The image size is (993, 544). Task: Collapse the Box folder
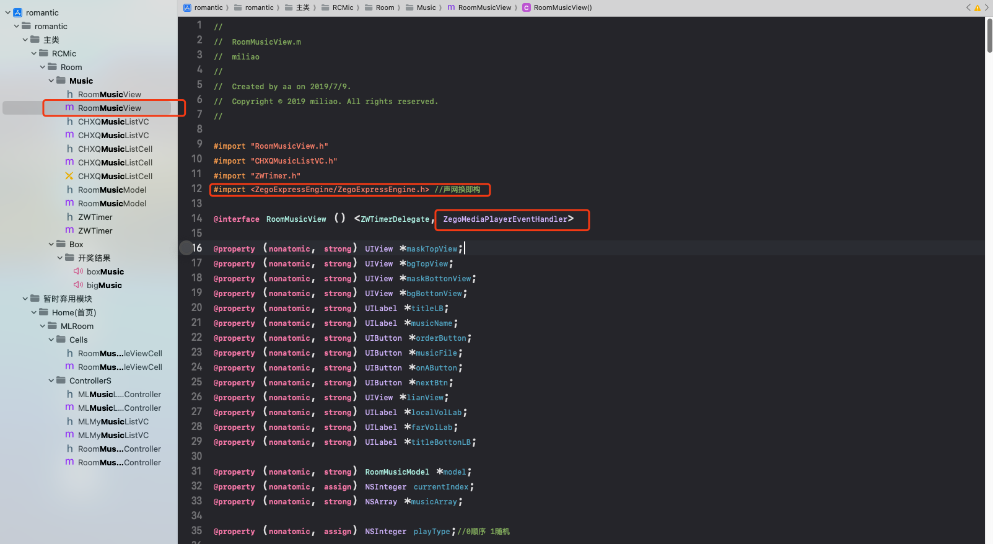coord(51,244)
